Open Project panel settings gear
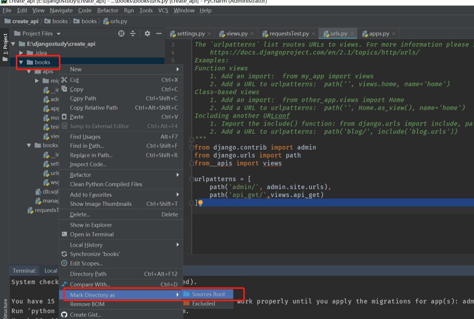The width and height of the screenshot is (474, 319). pyautogui.click(x=147, y=33)
